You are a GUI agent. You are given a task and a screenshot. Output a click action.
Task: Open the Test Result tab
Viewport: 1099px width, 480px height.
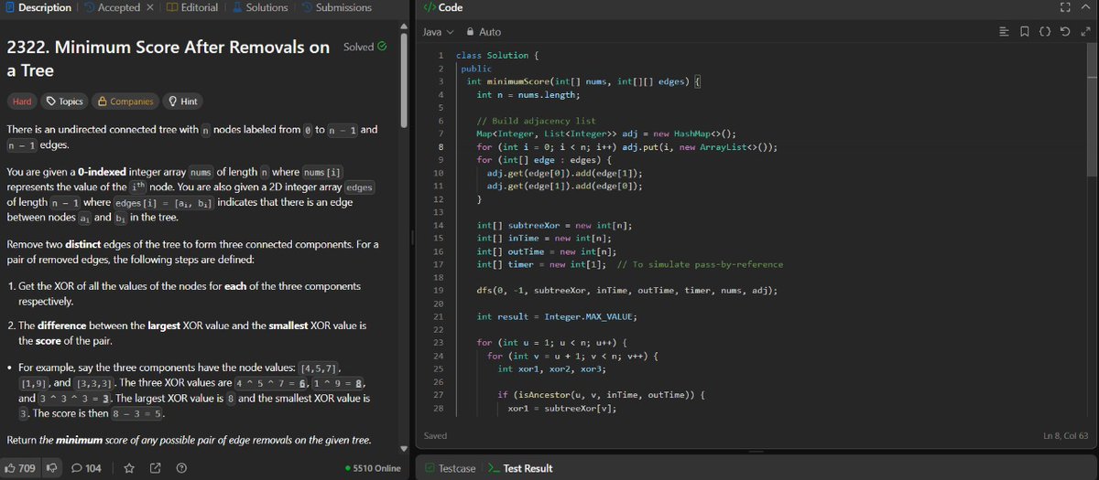click(520, 468)
